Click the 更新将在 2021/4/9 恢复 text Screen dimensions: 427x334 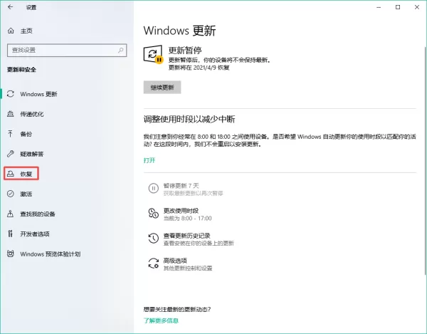click(199, 68)
